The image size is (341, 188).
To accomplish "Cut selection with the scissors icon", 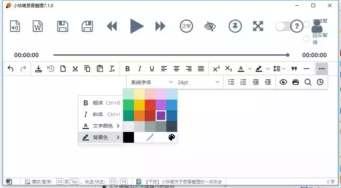I will [75, 69].
